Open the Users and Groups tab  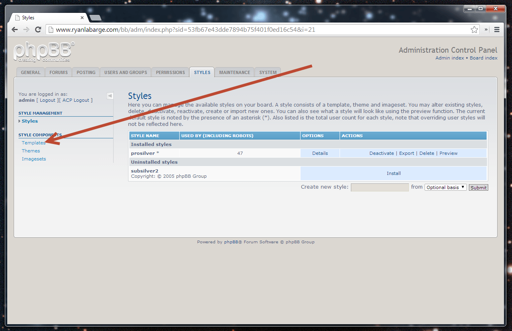[x=126, y=72]
